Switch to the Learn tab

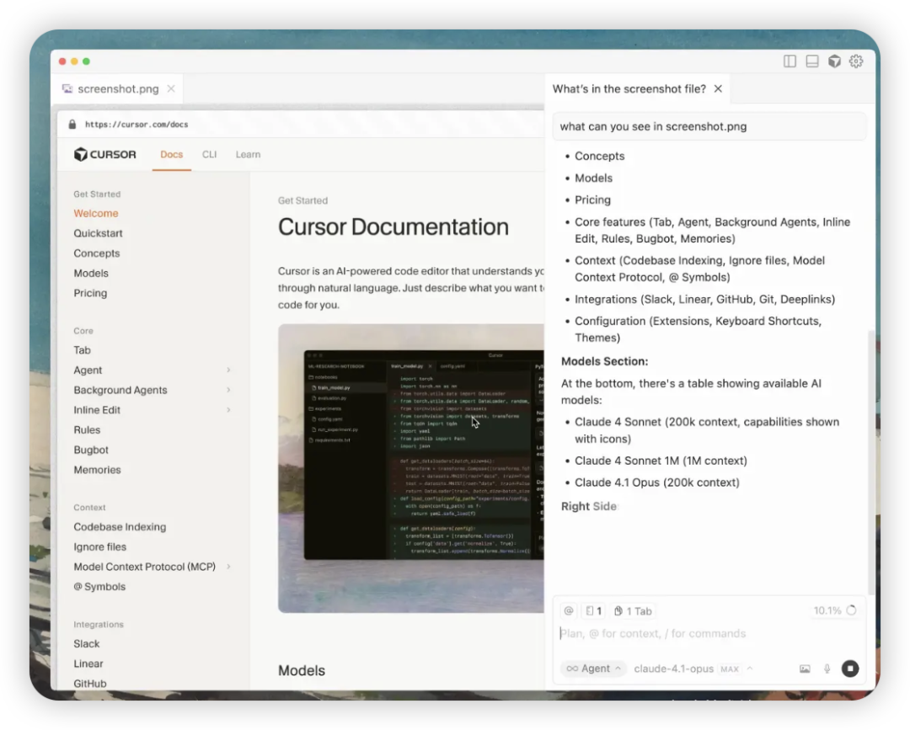coord(248,154)
